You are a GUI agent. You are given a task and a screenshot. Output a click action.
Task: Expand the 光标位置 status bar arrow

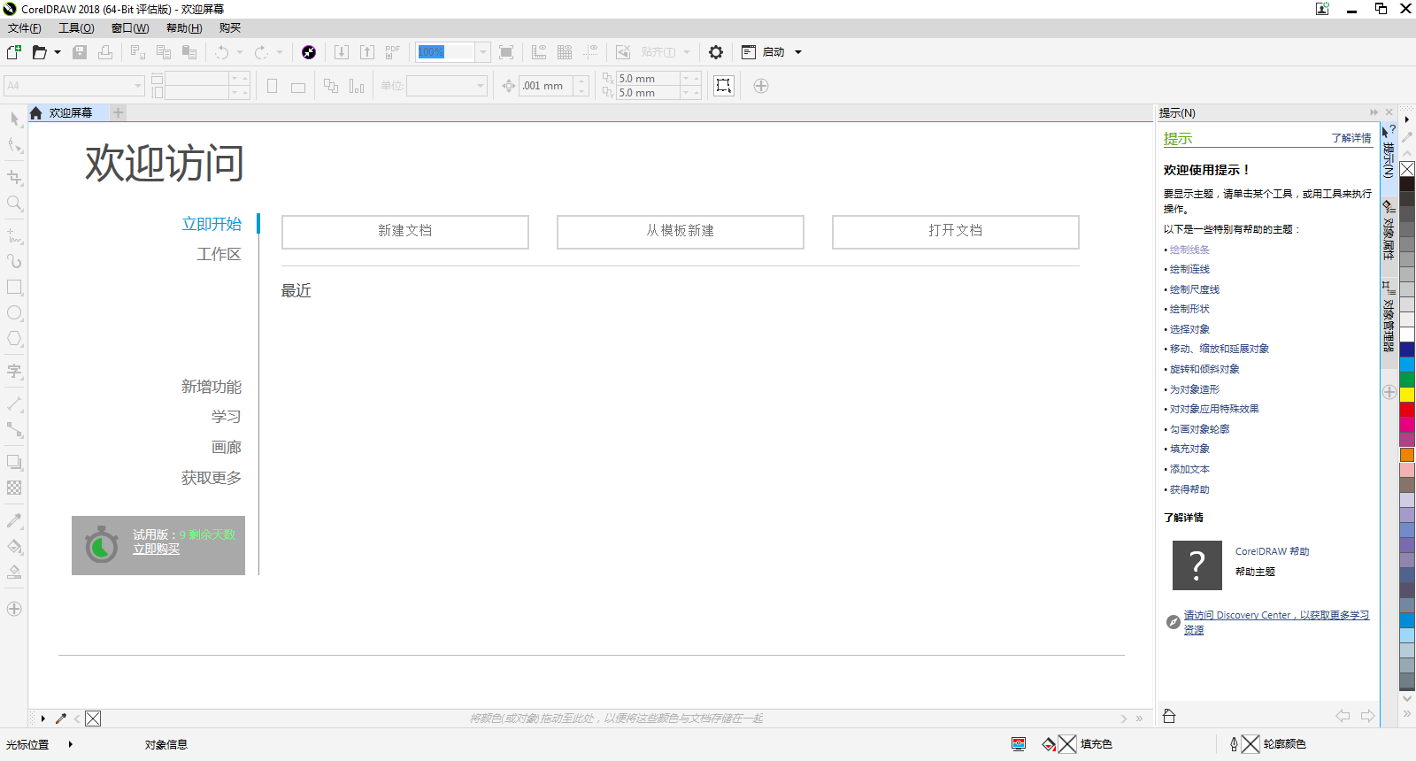click(70, 744)
